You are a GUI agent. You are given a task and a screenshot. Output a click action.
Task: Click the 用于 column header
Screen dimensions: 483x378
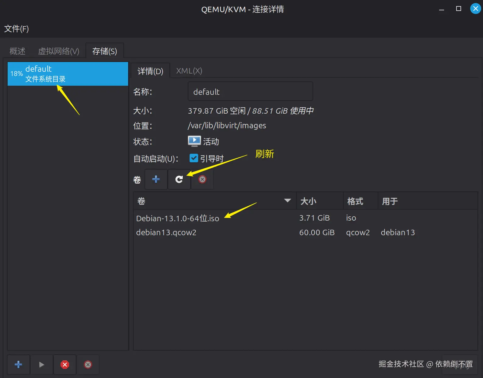click(428, 201)
